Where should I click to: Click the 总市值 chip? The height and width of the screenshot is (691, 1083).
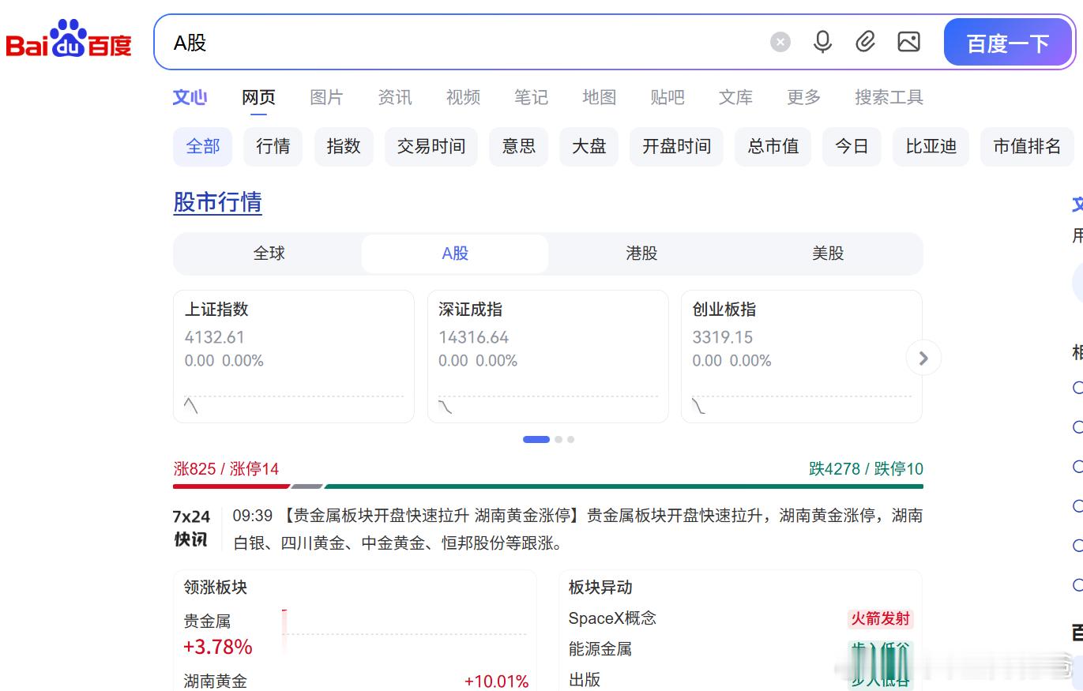(x=773, y=146)
